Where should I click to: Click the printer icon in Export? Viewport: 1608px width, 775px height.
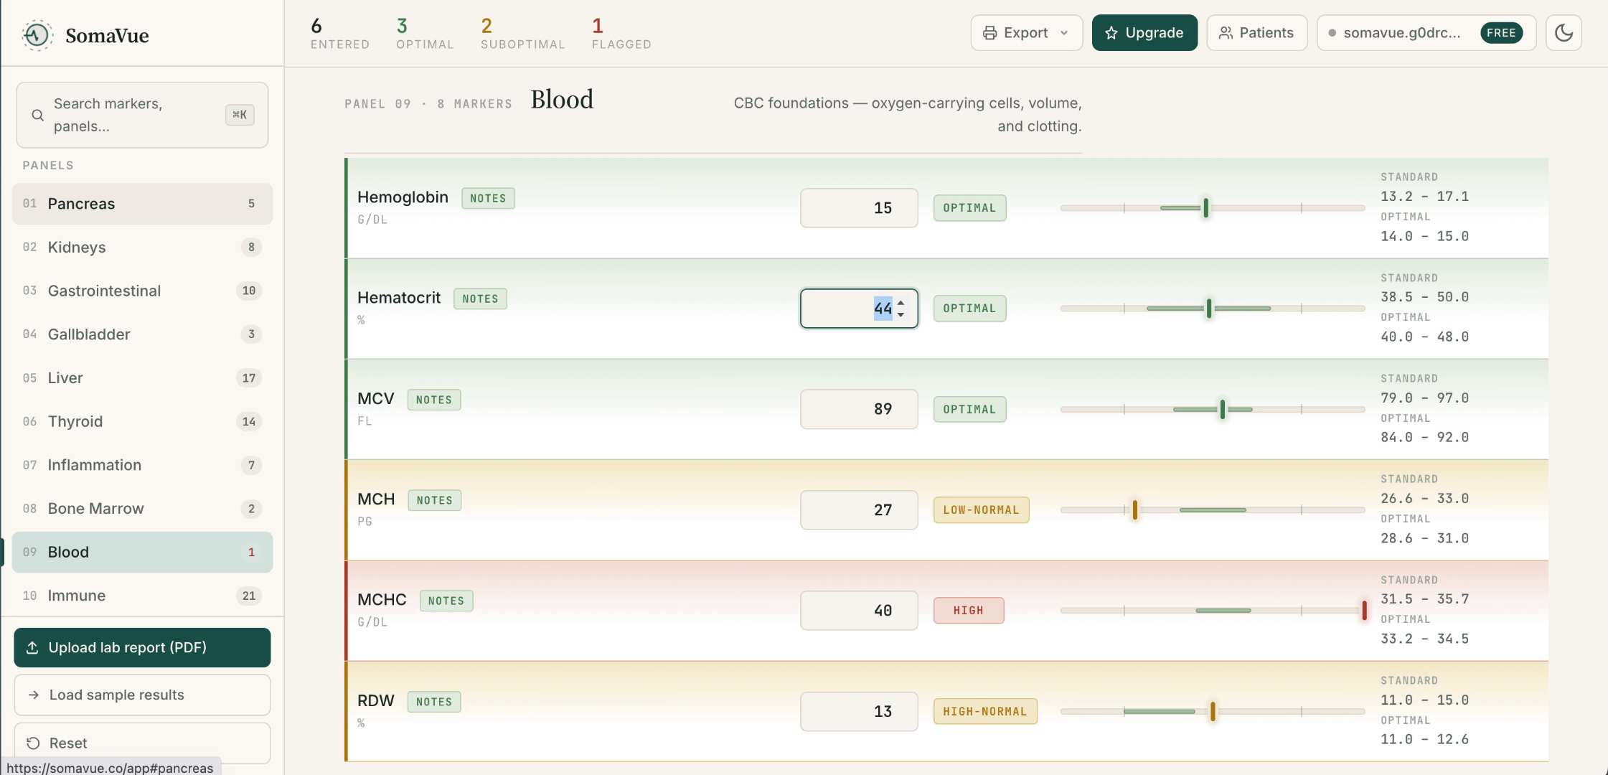pyautogui.click(x=989, y=33)
